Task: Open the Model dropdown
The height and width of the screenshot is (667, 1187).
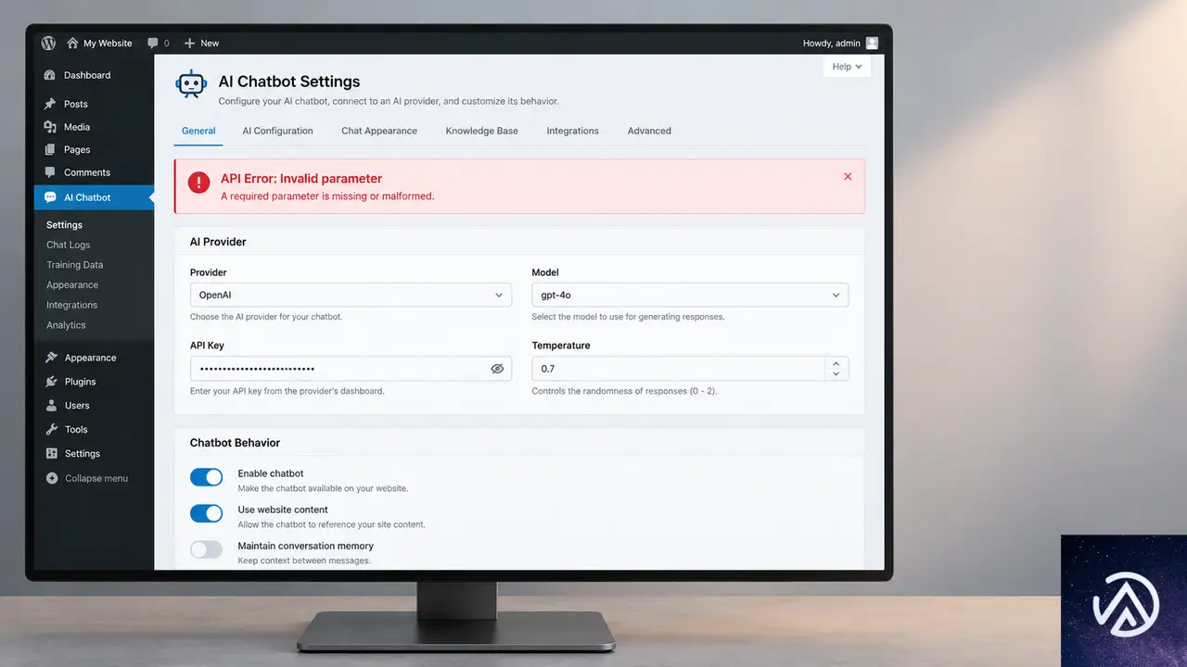Action: pos(690,295)
